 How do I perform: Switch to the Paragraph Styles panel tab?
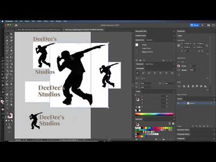point(183,134)
